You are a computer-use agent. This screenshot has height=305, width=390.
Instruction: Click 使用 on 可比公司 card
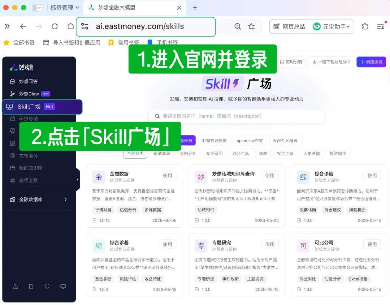372,245
